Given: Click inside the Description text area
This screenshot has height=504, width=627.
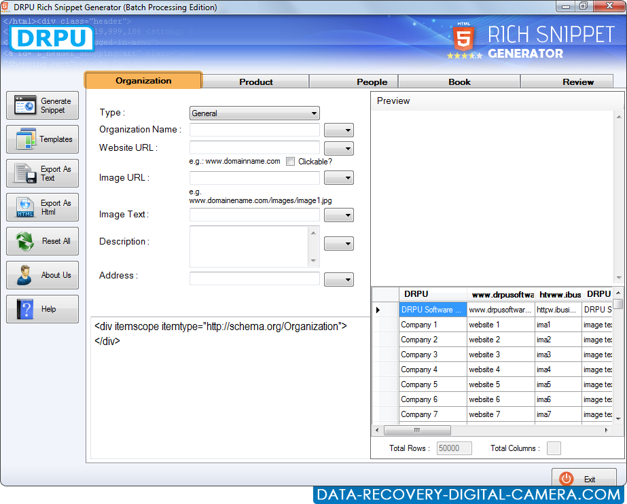Looking at the screenshot, I should point(249,247).
